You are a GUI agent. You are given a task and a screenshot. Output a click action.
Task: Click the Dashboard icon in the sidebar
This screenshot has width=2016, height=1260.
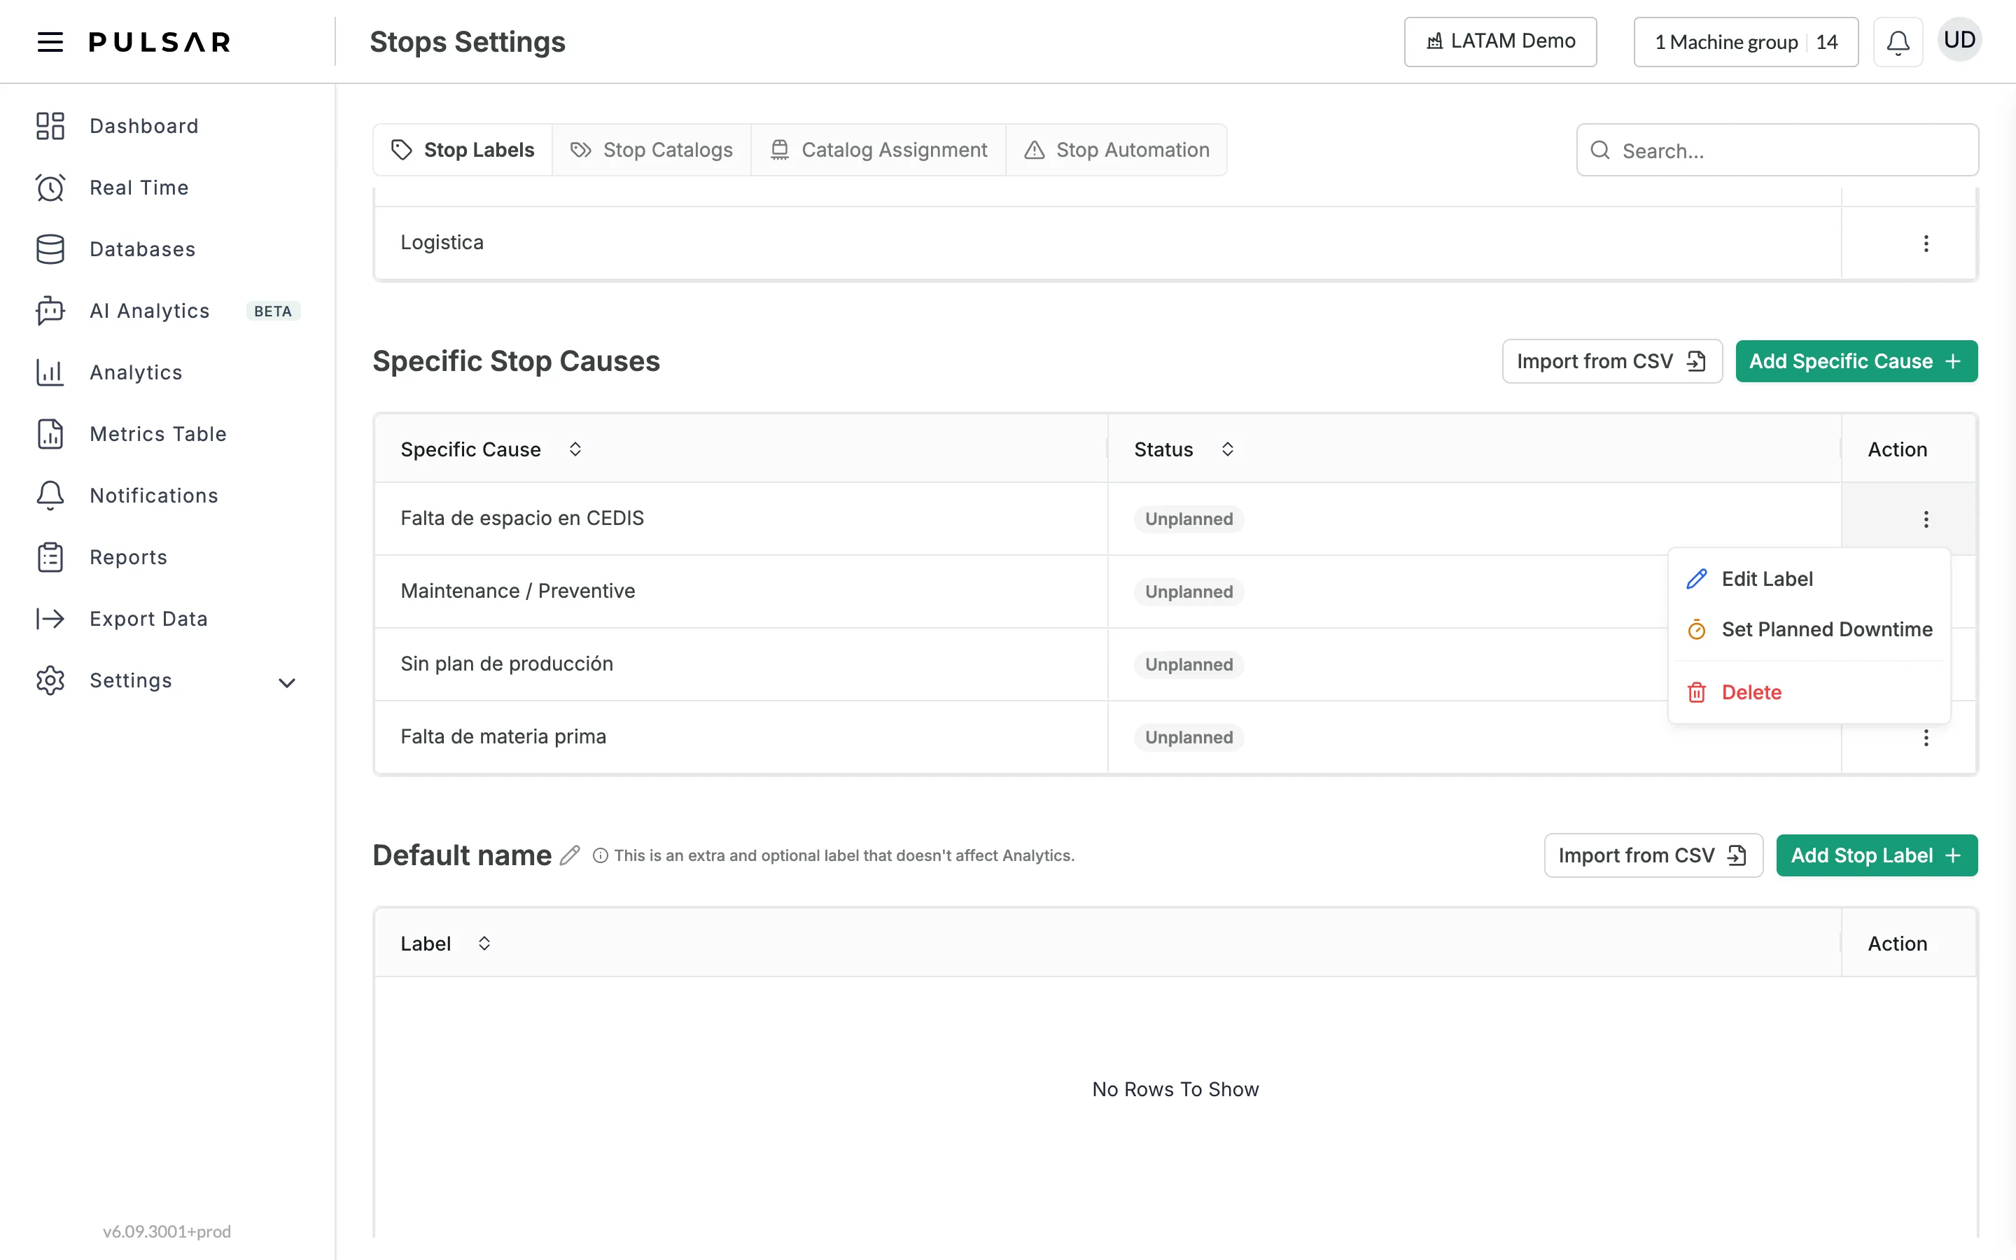[x=50, y=126]
